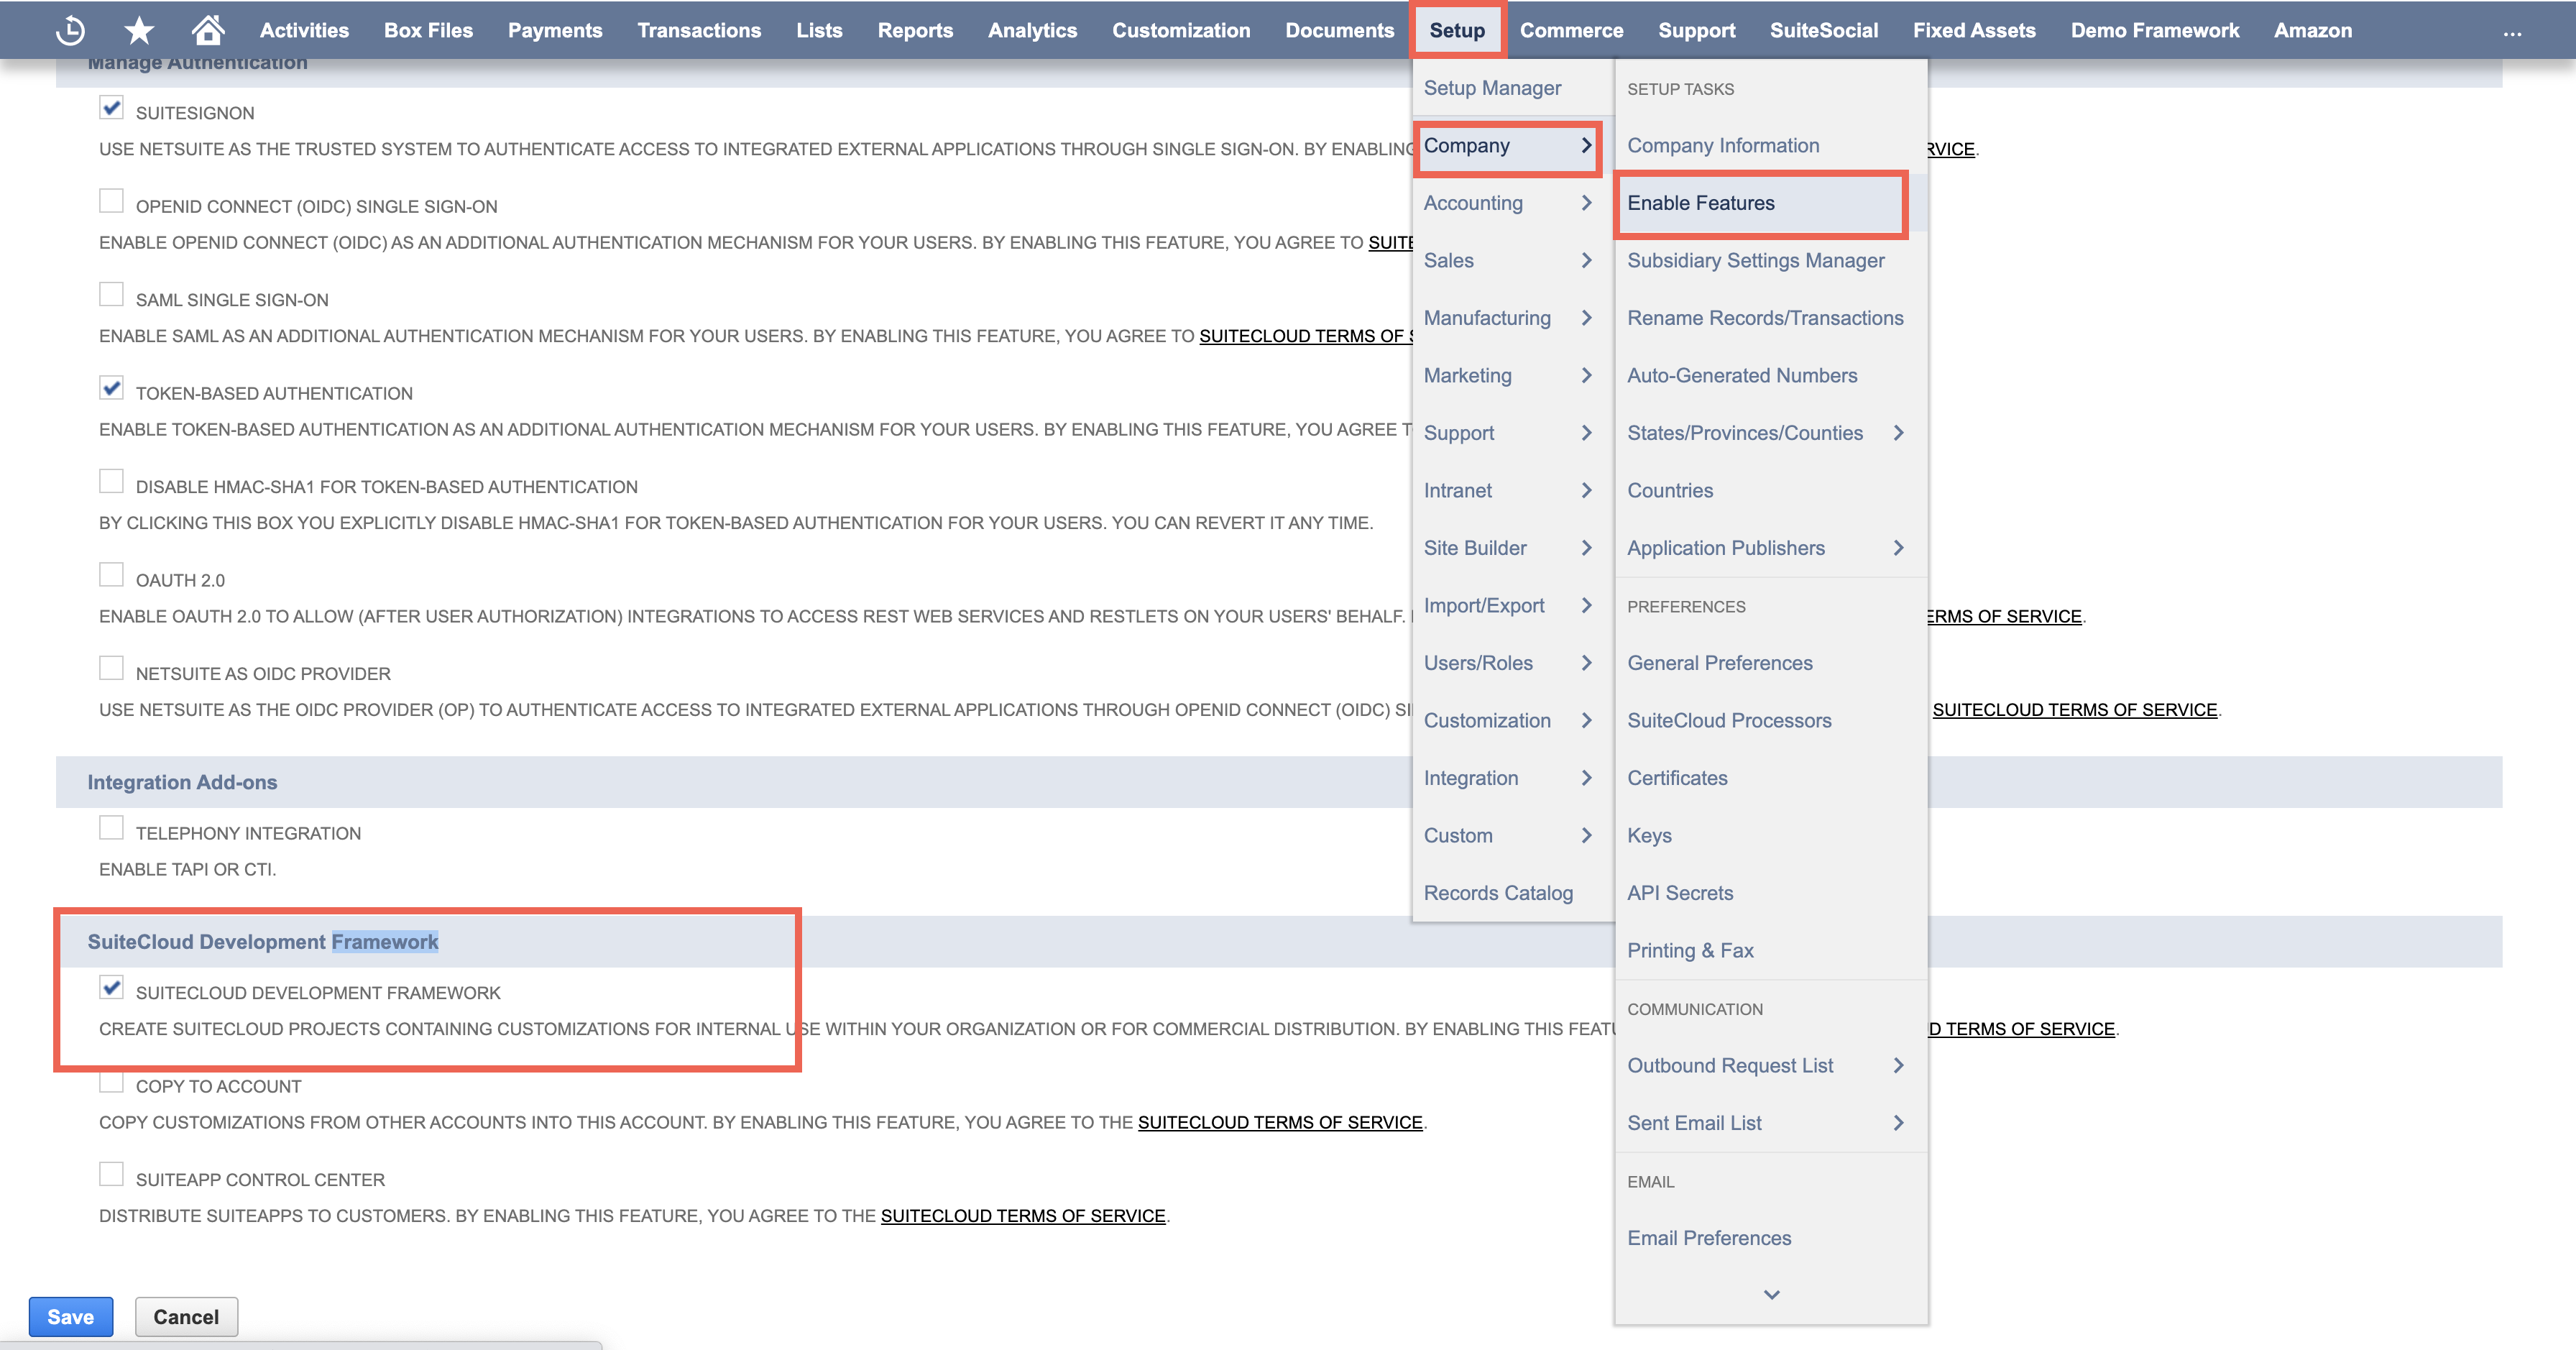Open the Box Files tab

pyautogui.click(x=428, y=30)
